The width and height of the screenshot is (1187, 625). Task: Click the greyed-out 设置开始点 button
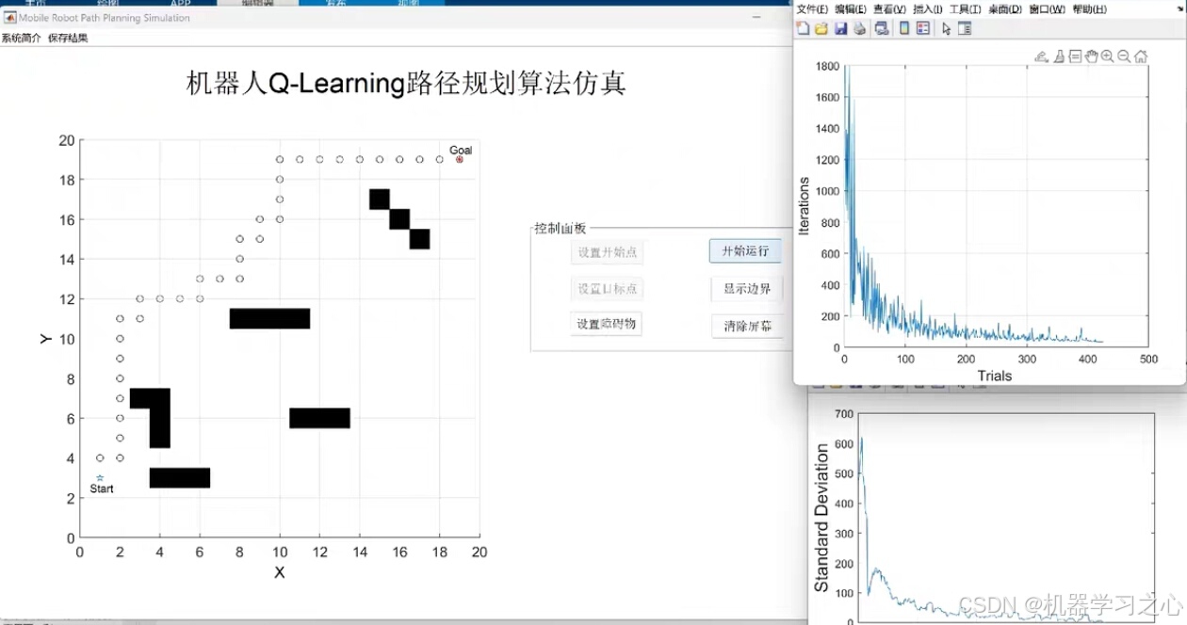click(x=607, y=252)
